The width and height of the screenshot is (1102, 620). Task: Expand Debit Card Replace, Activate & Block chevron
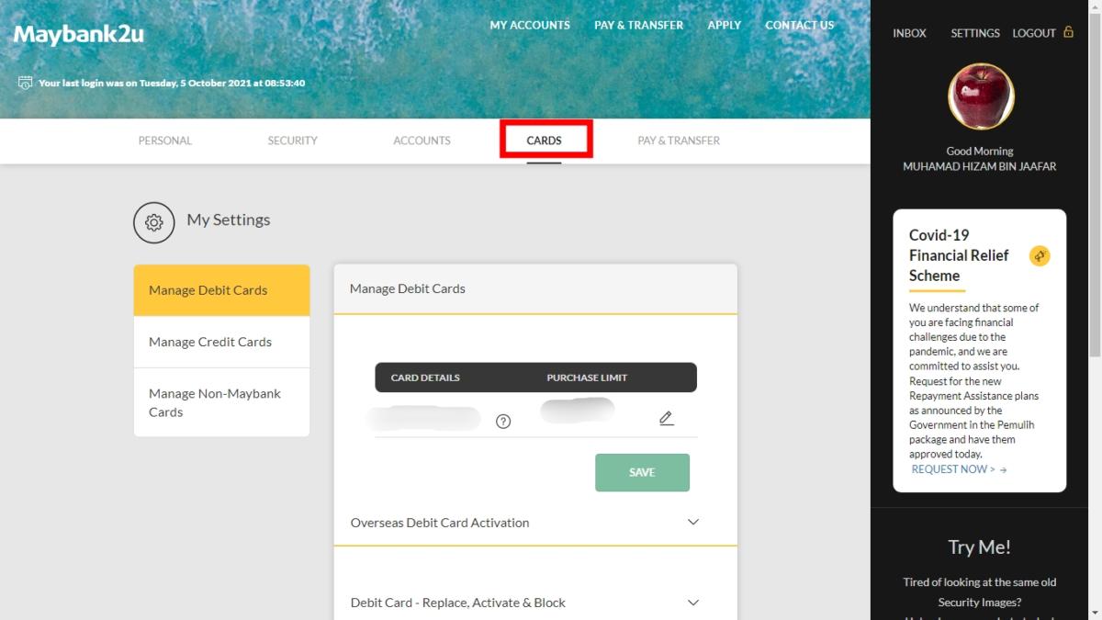tap(693, 603)
